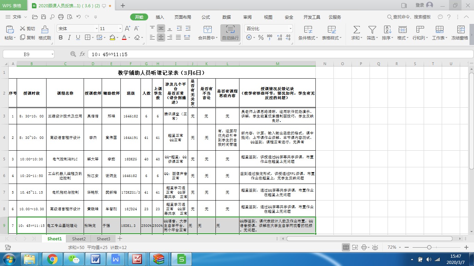474x266 pixels.
Task: Add a new sheet with plus button
Action: [x=120, y=239]
